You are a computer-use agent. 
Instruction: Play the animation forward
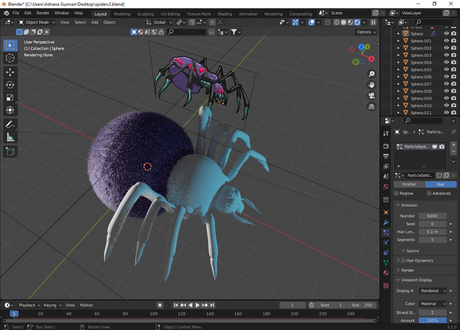tap(197, 305)
